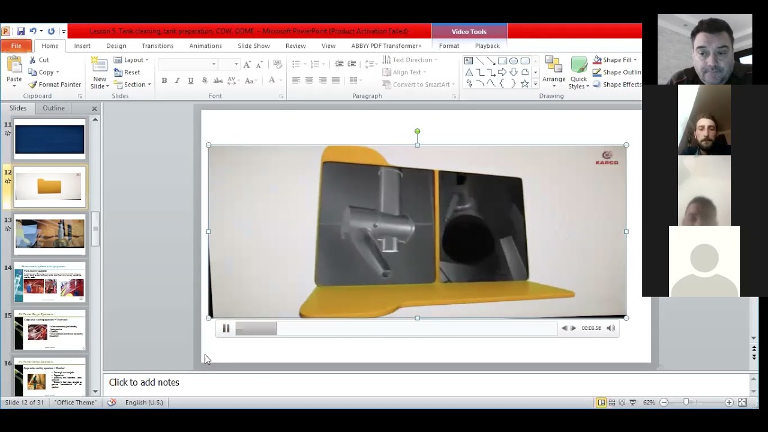Click the Cut scissors button
This screenshot has width=768, height=432.
[38, 60]
